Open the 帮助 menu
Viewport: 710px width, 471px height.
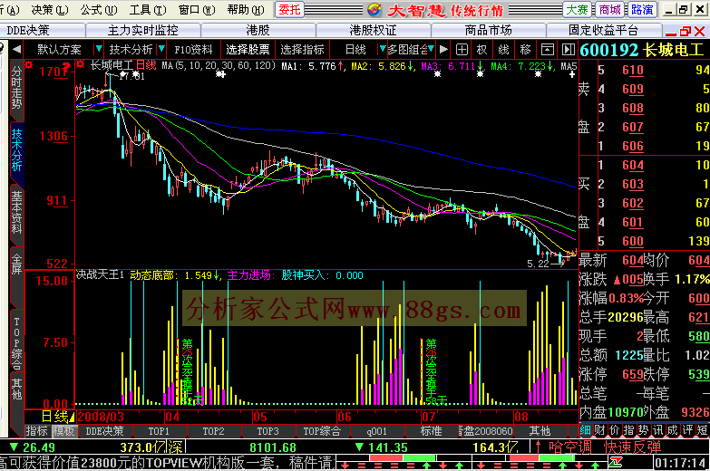point(246,9)
